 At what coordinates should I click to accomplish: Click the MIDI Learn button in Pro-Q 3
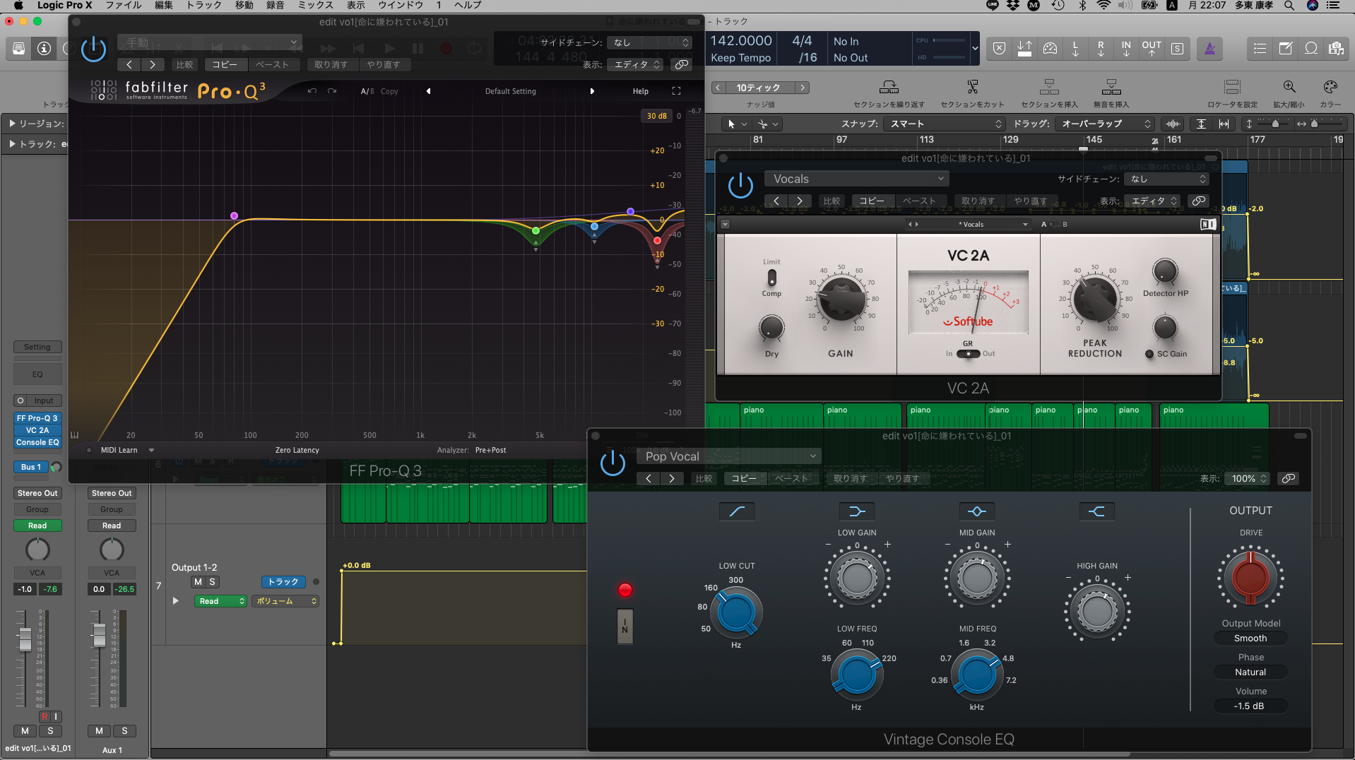click(119, 451)
